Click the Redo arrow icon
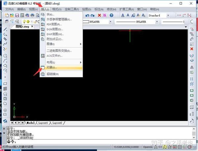This screenshot has width=198, height=151. (x=92, y=16)
